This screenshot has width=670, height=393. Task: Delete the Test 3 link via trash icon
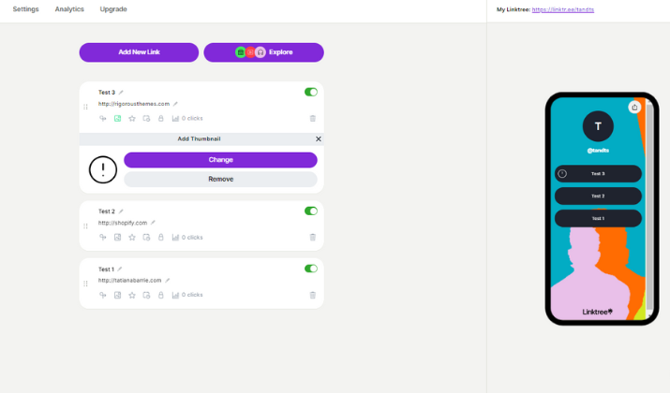point(312,119)
